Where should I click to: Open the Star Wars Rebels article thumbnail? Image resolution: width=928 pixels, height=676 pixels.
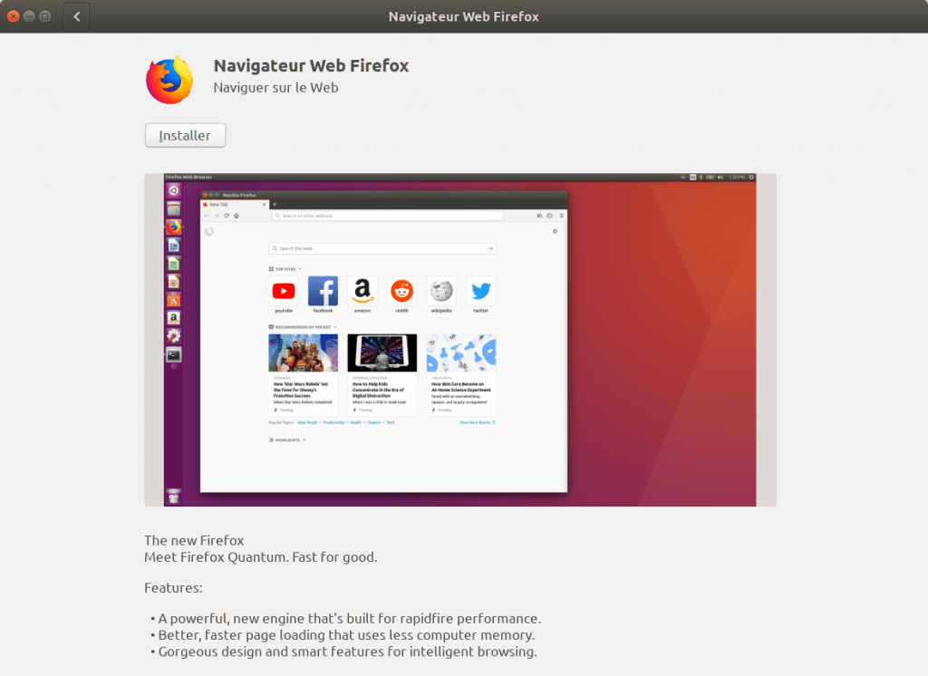(x=303, y=352)
